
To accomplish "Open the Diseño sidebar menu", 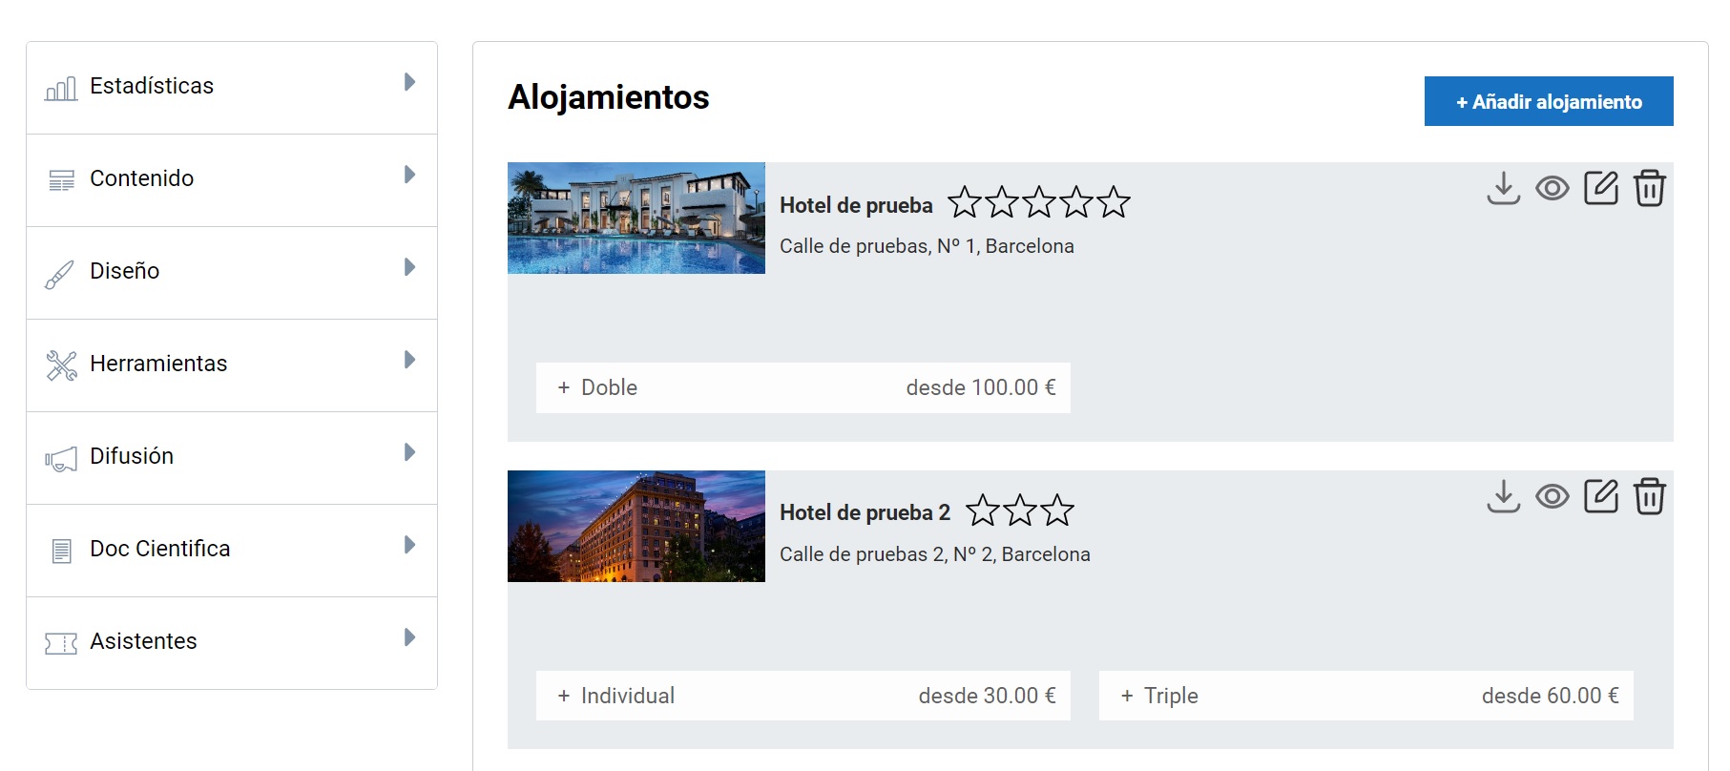I will (x=231, y=272).
